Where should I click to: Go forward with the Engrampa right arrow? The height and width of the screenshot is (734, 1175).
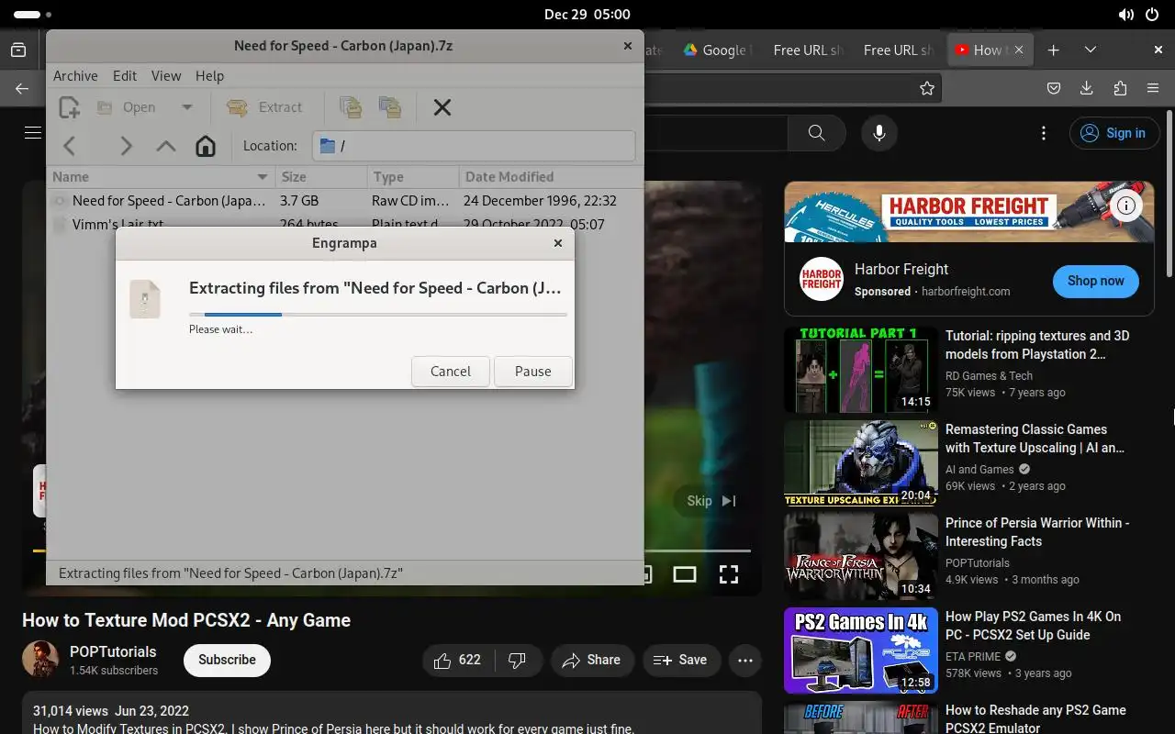126,146
